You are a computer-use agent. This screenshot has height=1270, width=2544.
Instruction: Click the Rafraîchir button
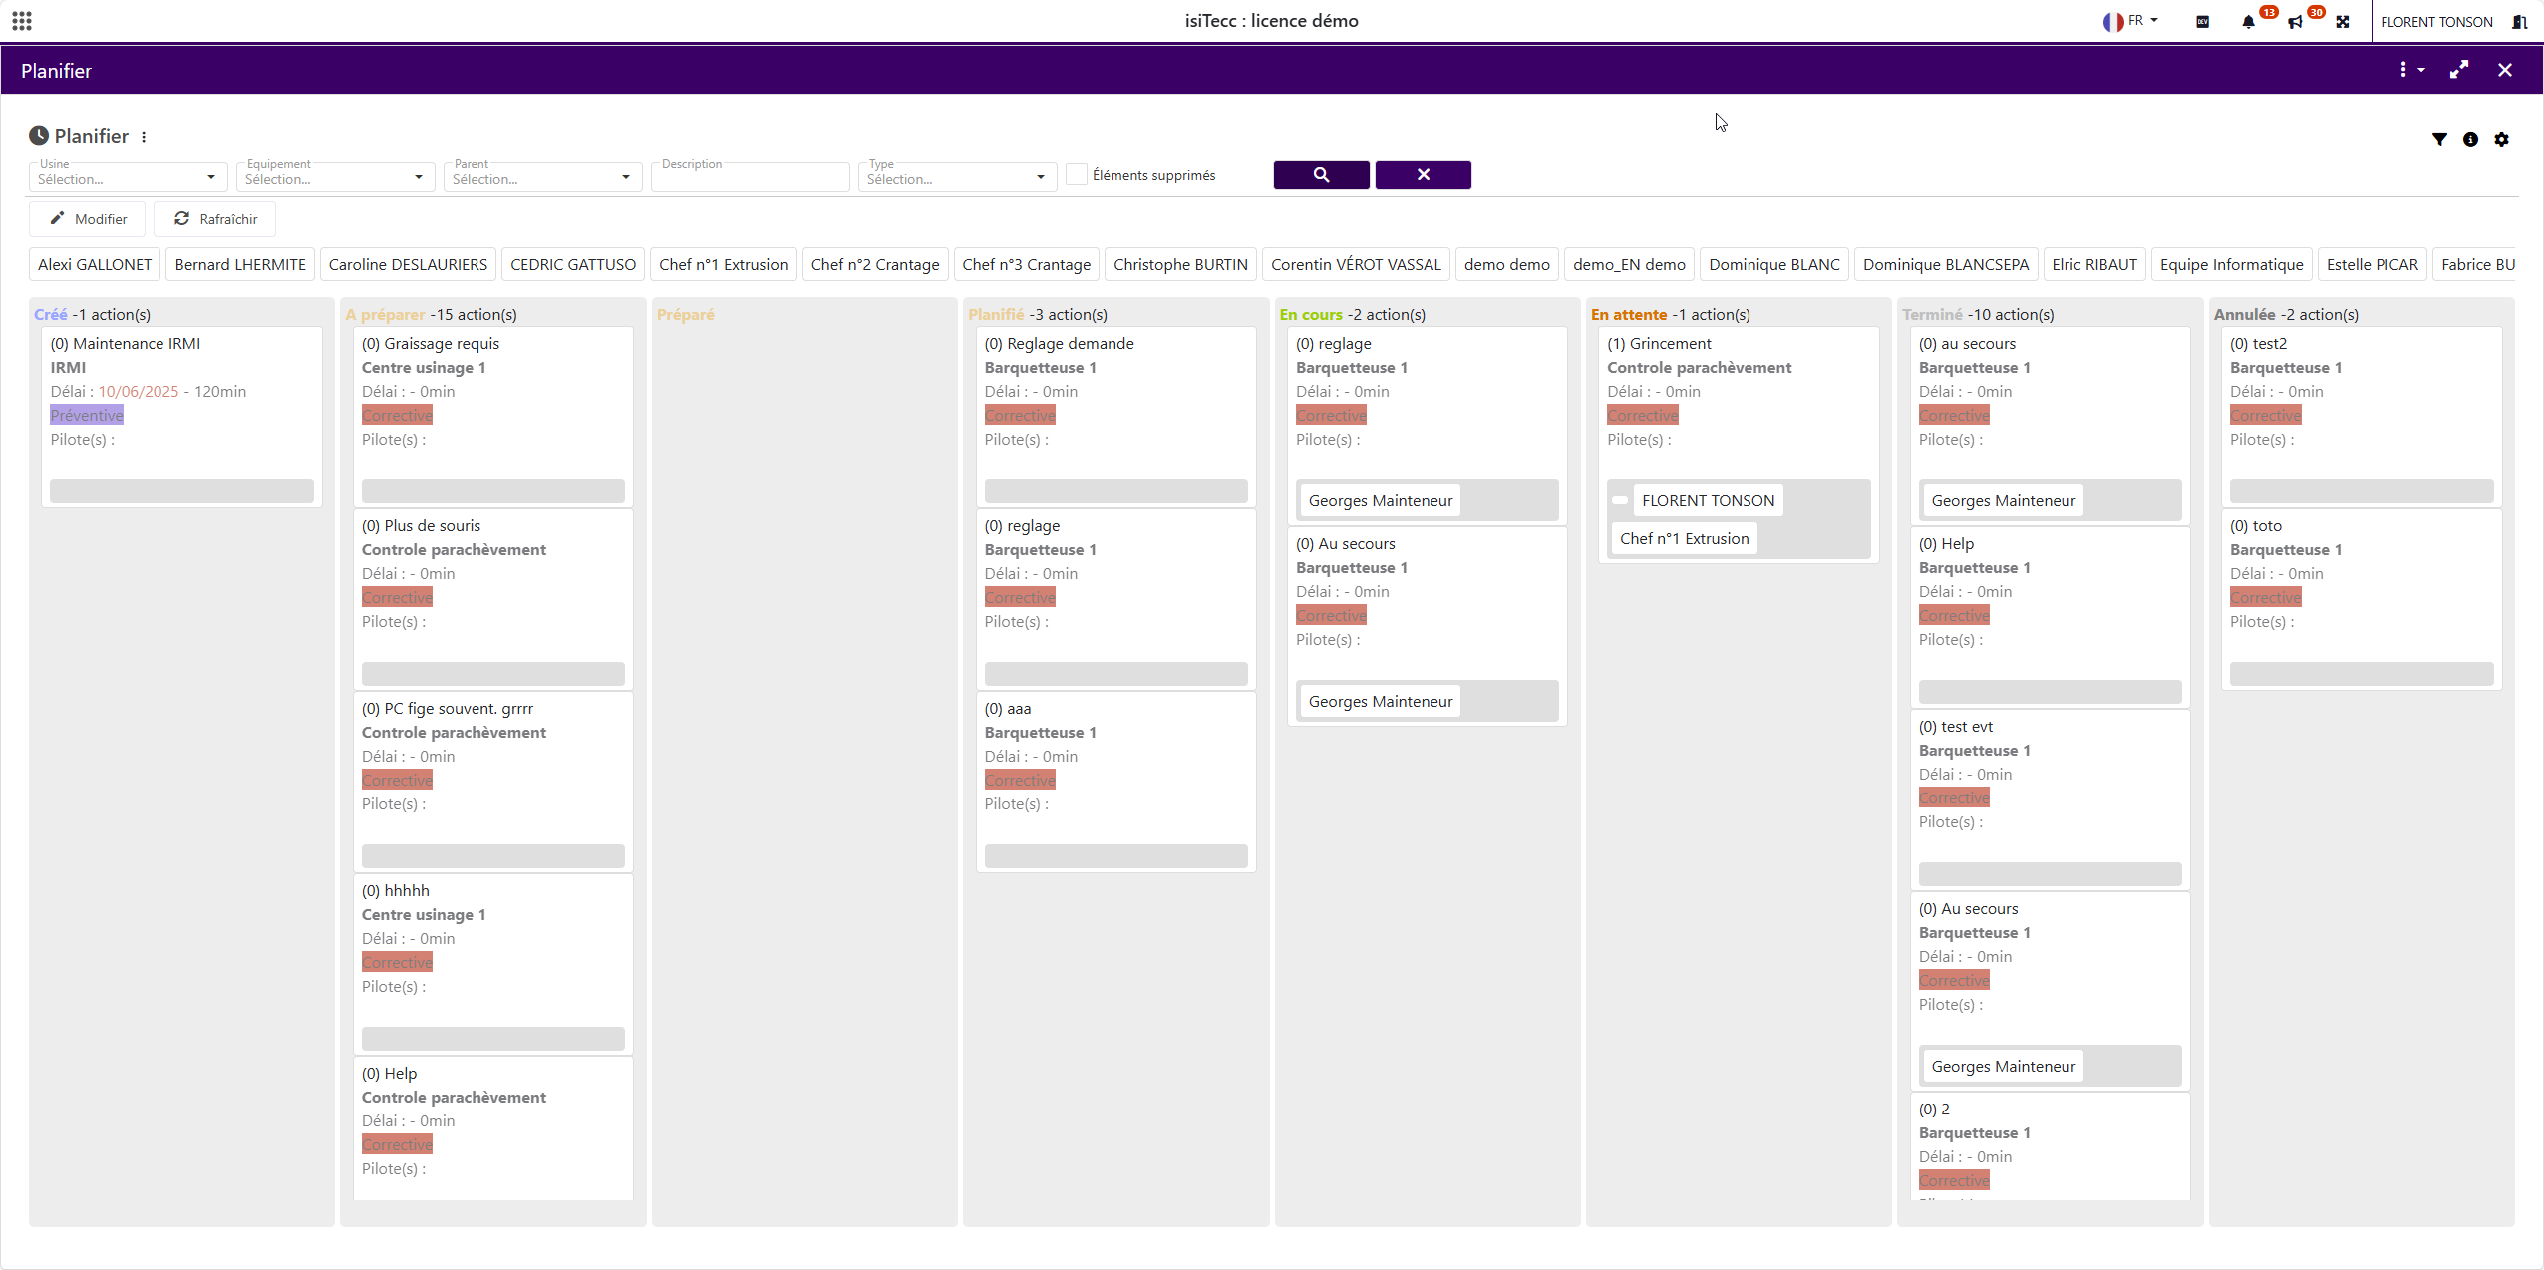coord(215,219)
